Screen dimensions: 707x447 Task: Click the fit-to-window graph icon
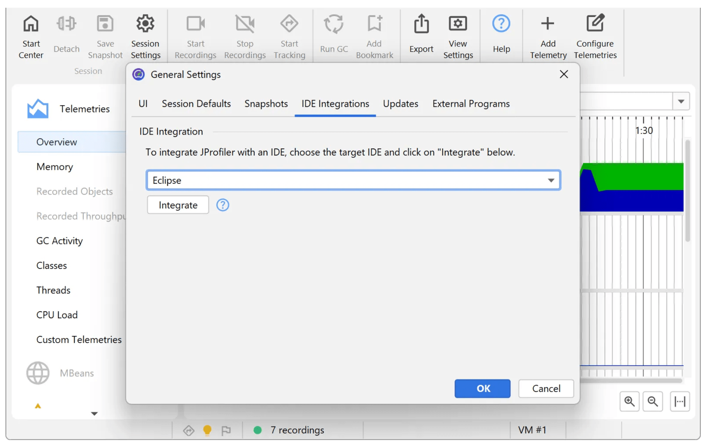(680, 401)
